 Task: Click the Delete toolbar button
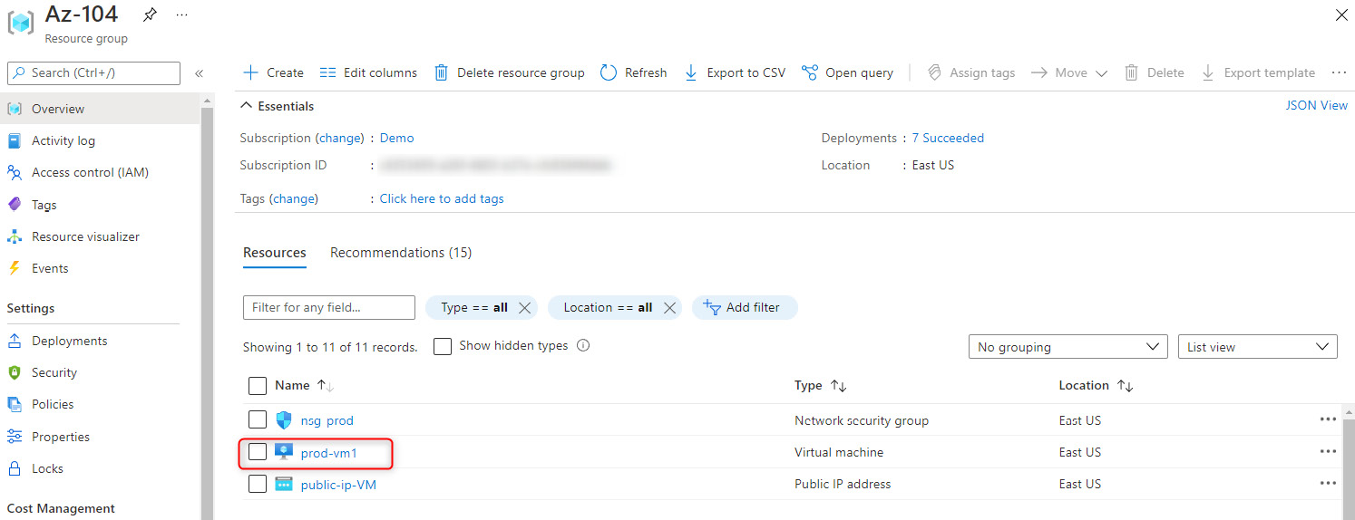(1155, 72)
